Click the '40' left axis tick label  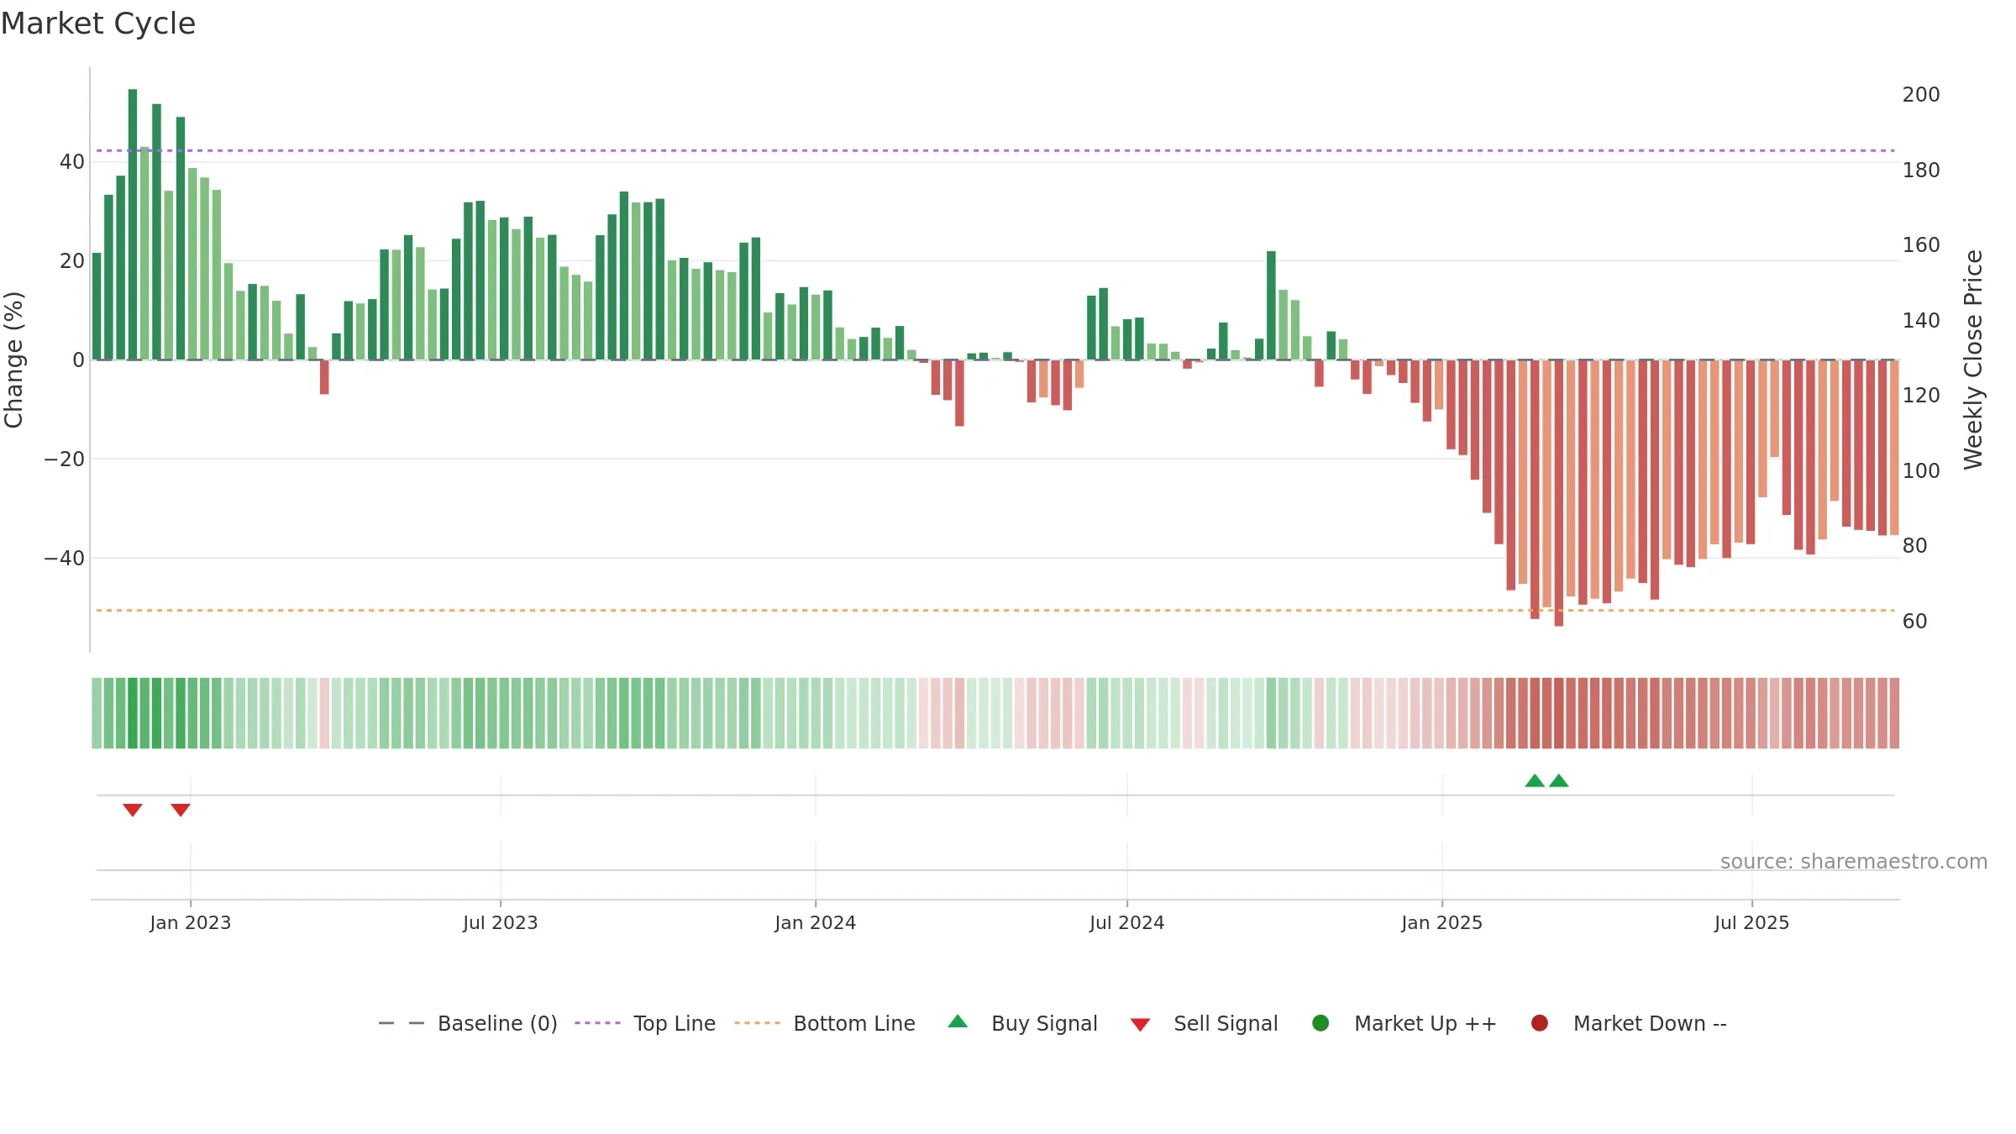click(72, 162)
